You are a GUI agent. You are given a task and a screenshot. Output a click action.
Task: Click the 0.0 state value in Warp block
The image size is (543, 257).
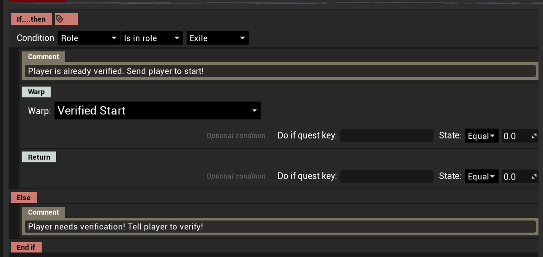click(x=515, y=136)
